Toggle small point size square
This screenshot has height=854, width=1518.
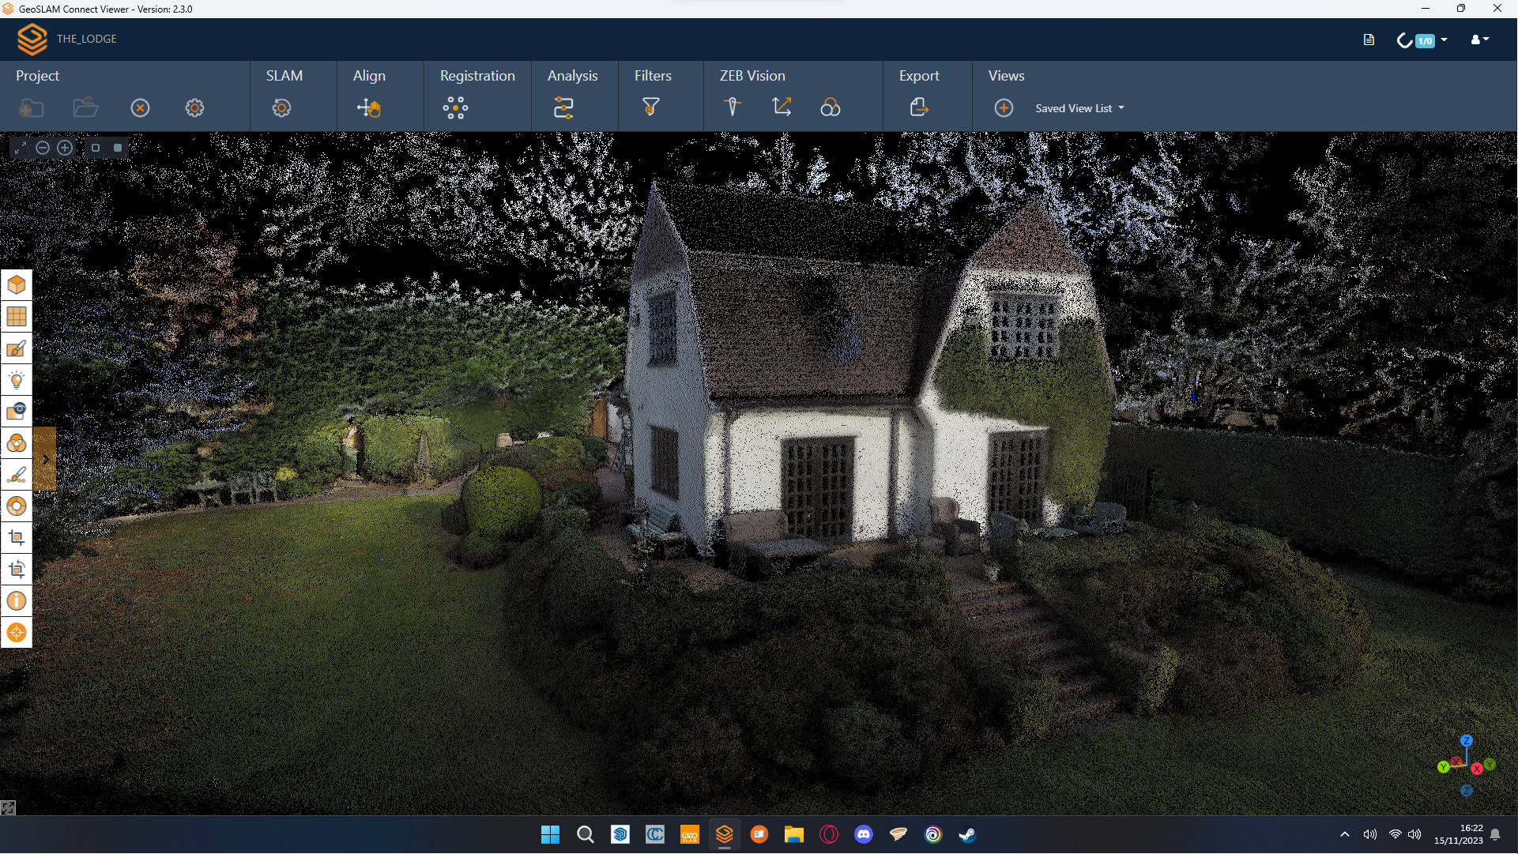point(96,148)
